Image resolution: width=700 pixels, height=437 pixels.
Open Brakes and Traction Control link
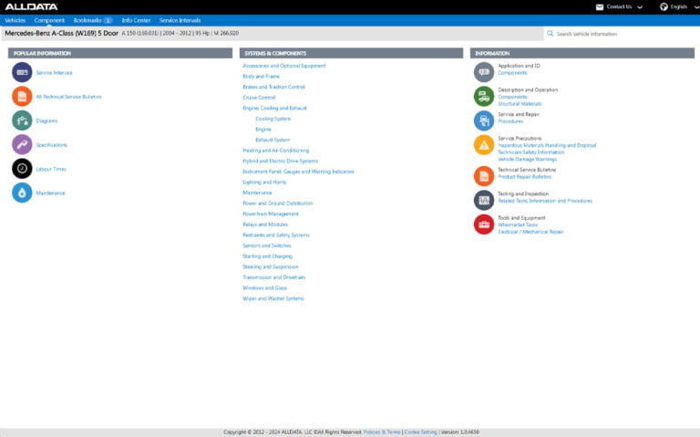click(273, 87)
